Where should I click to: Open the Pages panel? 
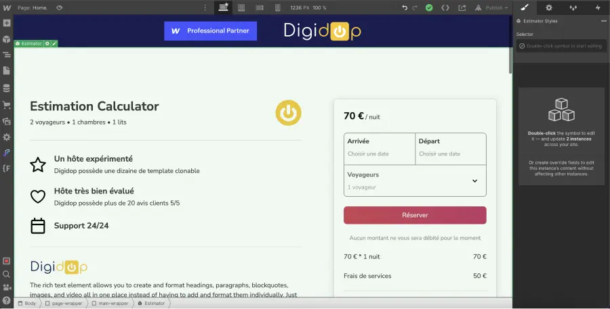coord(7,70)
